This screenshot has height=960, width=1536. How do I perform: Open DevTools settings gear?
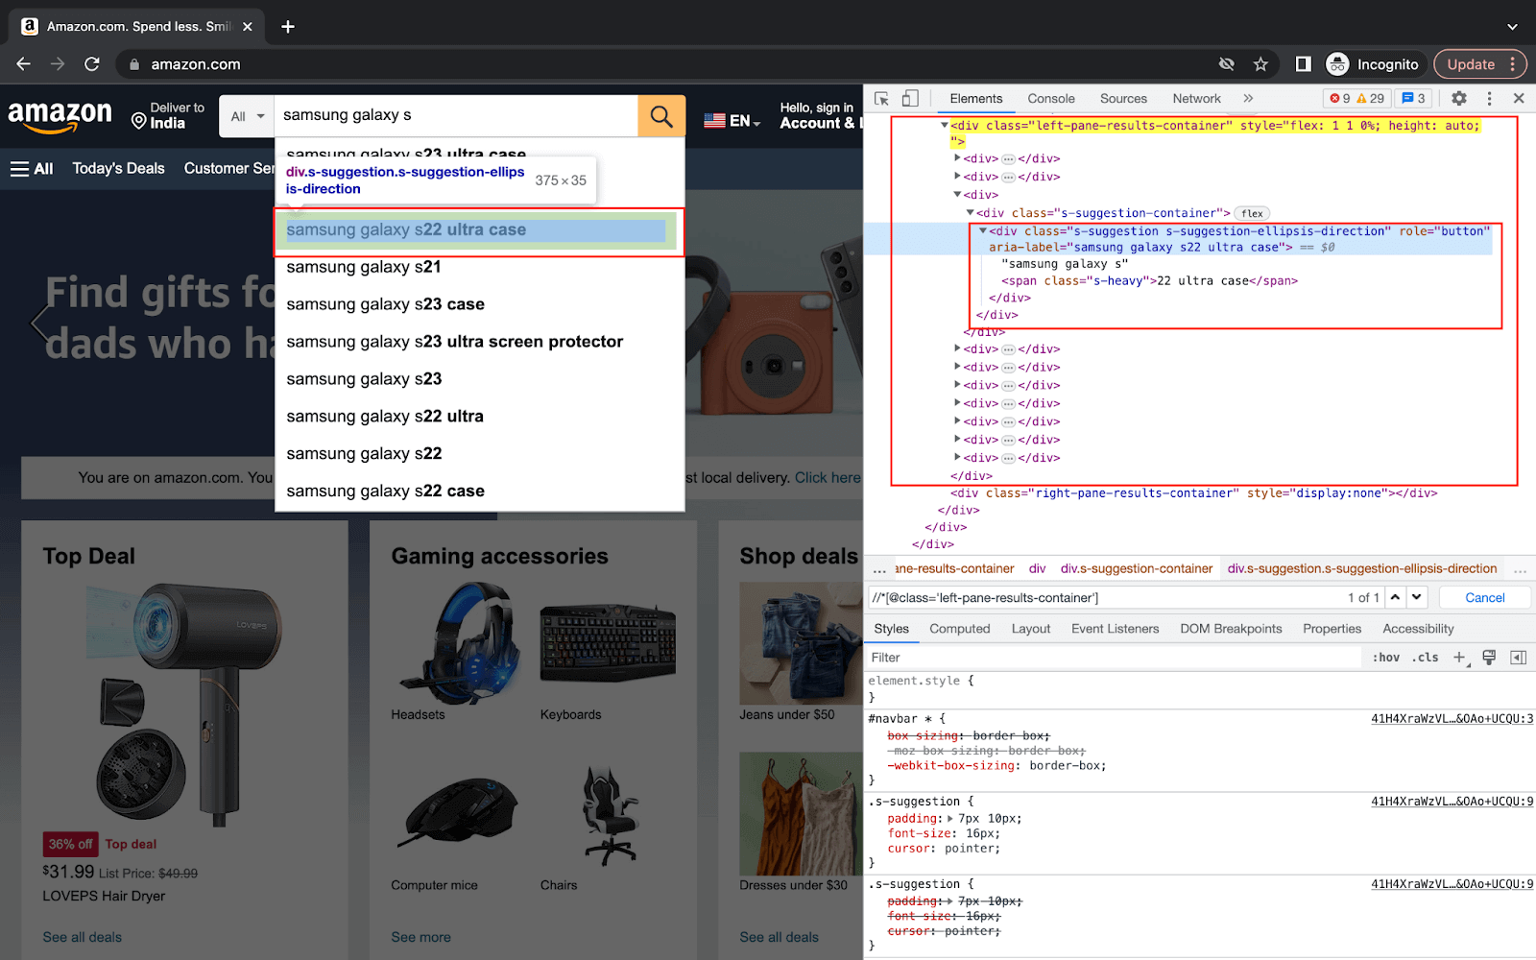point(1458,98)
